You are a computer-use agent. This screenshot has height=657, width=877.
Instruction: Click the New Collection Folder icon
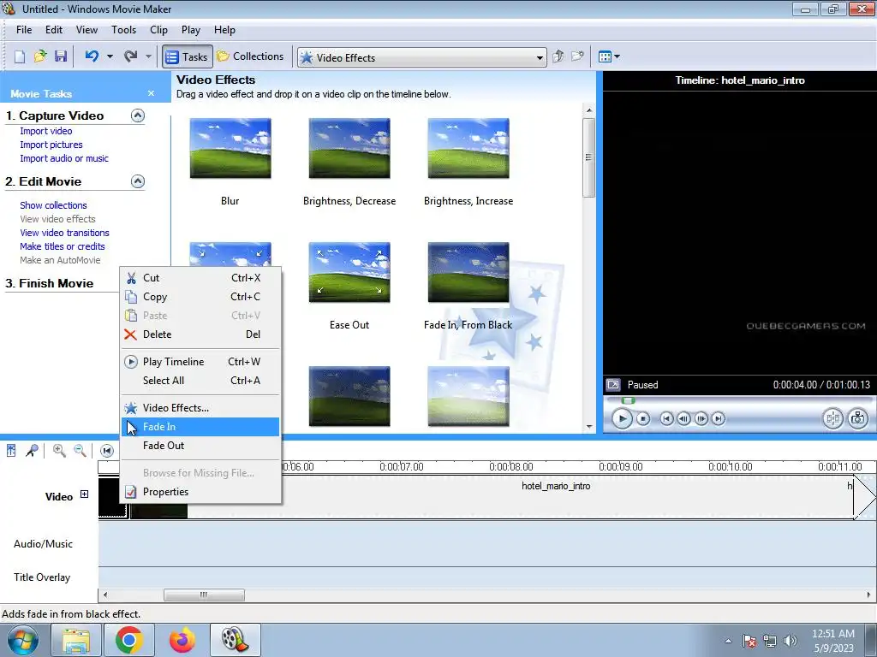[x=578, y=56]
